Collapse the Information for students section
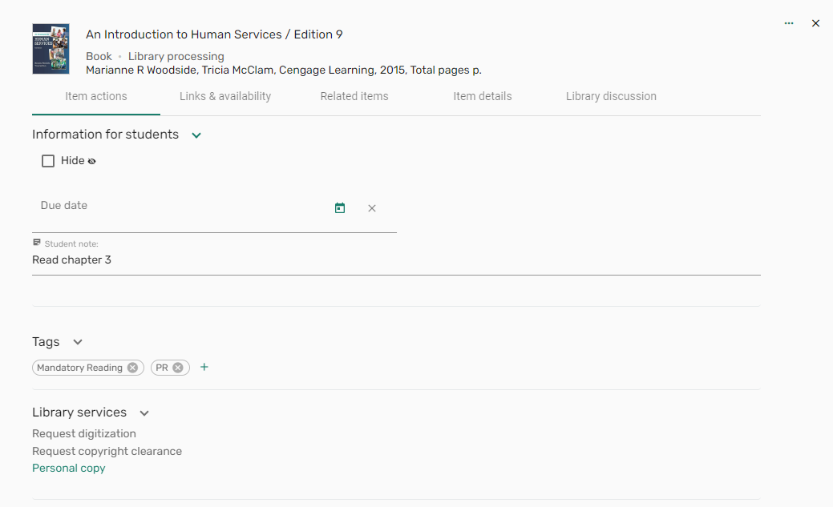833x507 pixels. coord(196,135)
